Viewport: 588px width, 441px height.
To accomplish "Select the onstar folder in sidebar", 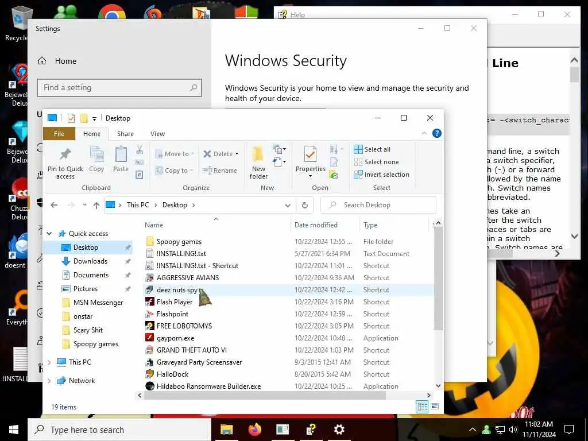I will click(83, 316).
